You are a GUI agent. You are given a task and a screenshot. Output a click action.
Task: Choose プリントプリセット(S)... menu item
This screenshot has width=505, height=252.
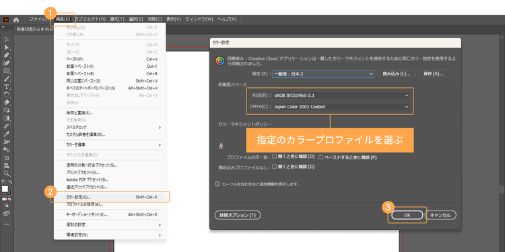click(110, 173)
